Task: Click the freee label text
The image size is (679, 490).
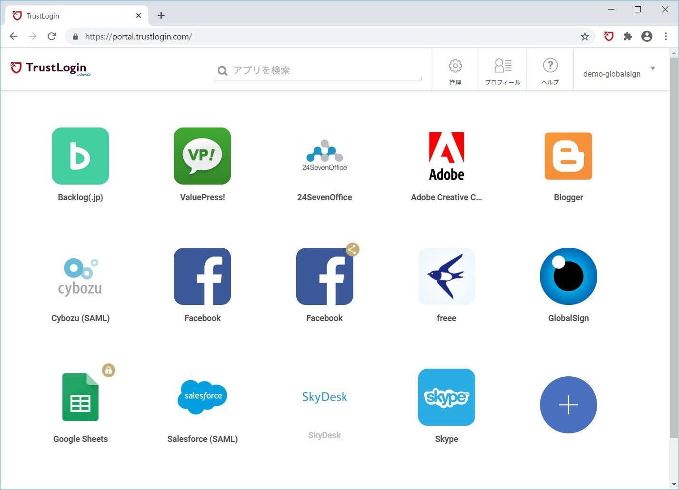Action: coord(447,318)
